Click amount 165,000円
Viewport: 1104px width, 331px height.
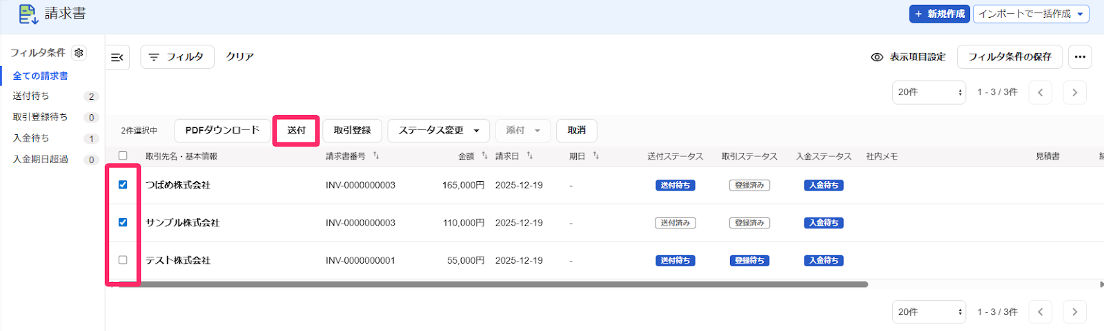pyautogui.click(x=463, y=185)
